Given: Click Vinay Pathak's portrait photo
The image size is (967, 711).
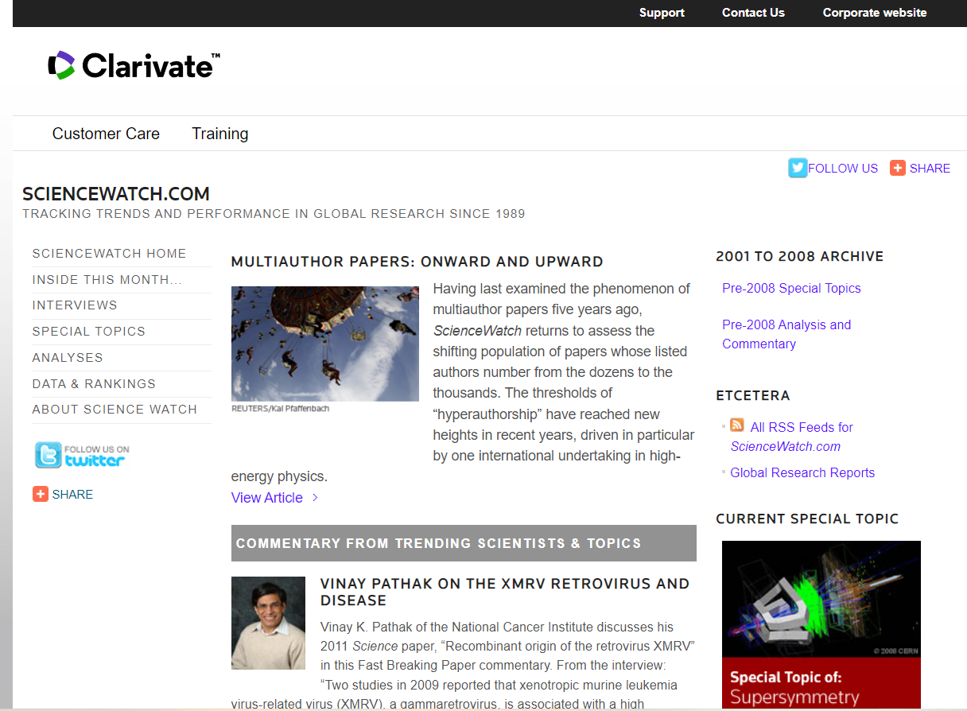Looking at the screenshot, I should pos(268,623).
